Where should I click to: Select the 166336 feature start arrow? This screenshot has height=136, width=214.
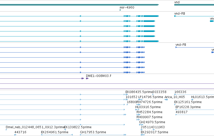coord(175,95)
